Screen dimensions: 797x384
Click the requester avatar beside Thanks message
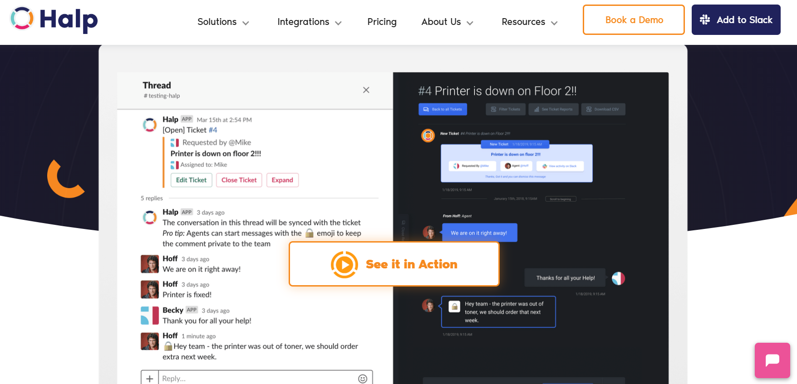pyautogui.click(x=618, y=278)
